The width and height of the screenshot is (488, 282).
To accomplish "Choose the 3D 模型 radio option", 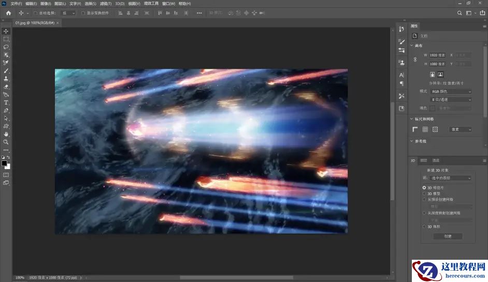I will pyautogui.click(x=424, y=194).
